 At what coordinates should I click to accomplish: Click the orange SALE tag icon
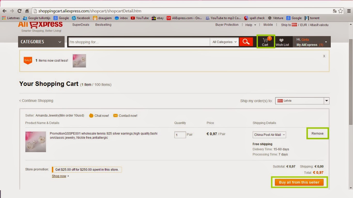28,61
